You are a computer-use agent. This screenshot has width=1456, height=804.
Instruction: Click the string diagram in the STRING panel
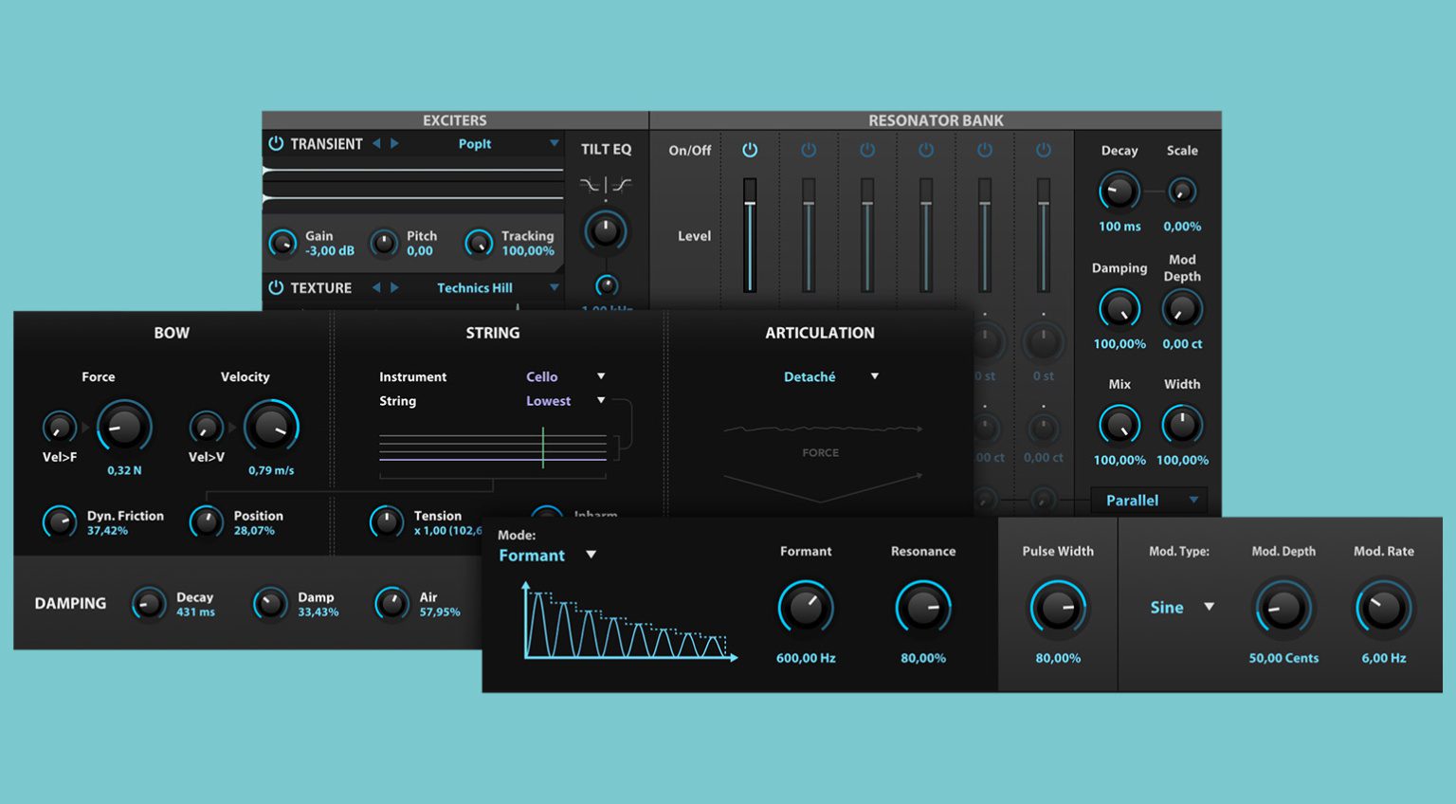(493, 446)
